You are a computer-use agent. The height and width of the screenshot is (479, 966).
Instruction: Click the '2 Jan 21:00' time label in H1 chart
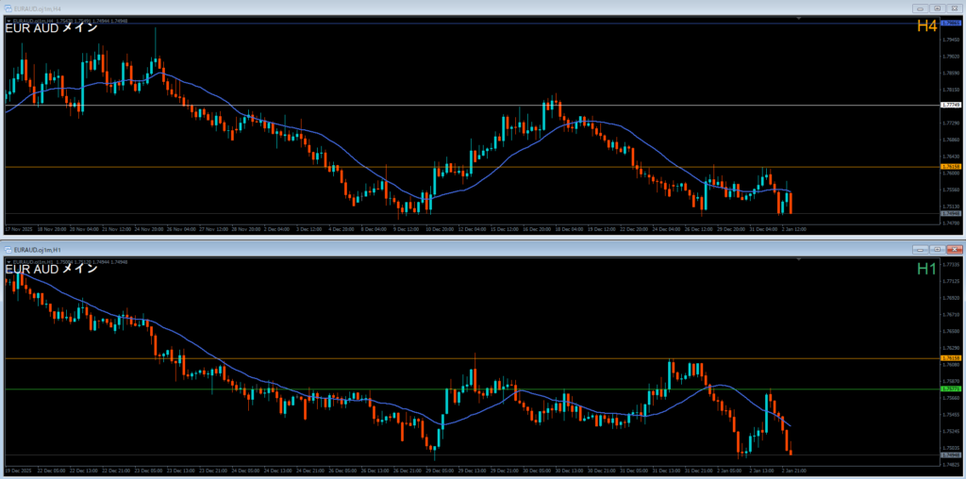click(x=793, y=471)
